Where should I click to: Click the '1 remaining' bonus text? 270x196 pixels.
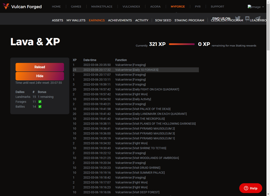[46, 97]
